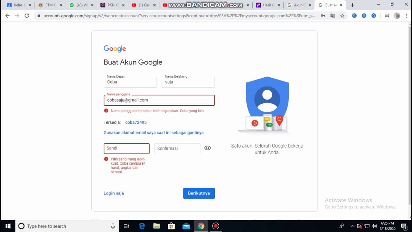Viewport: 412px width, 232px height.
Task: Click the Buat Akun Google heading
Action: point(133,62)
